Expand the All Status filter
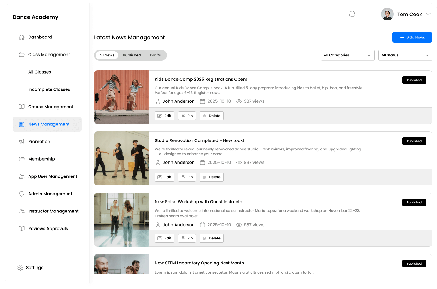 click(x=405, y=55)
